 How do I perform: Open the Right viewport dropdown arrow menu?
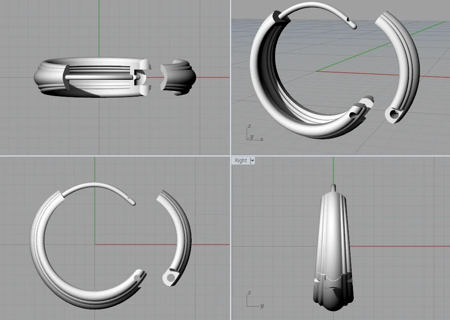(x=252, y=161)
